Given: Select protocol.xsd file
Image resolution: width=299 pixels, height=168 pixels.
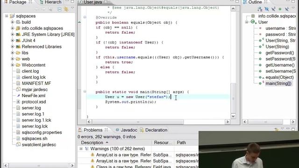Looking at the screenshot, I should pos(34,102).
